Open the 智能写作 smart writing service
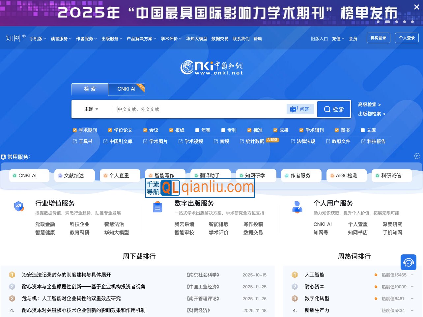The width and height of the screenshot is (423, 317). tap(165, 176)
